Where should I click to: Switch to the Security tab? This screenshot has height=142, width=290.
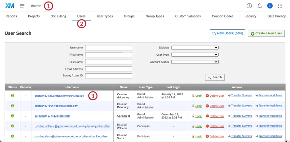click(250, 16)
